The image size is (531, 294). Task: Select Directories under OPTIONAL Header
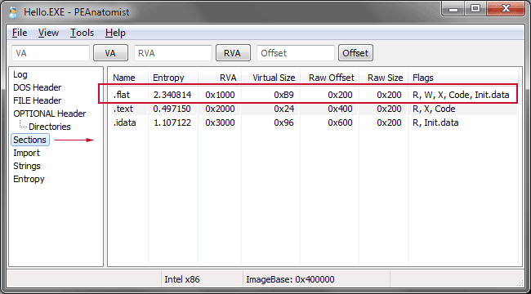(x=50, y=127)
